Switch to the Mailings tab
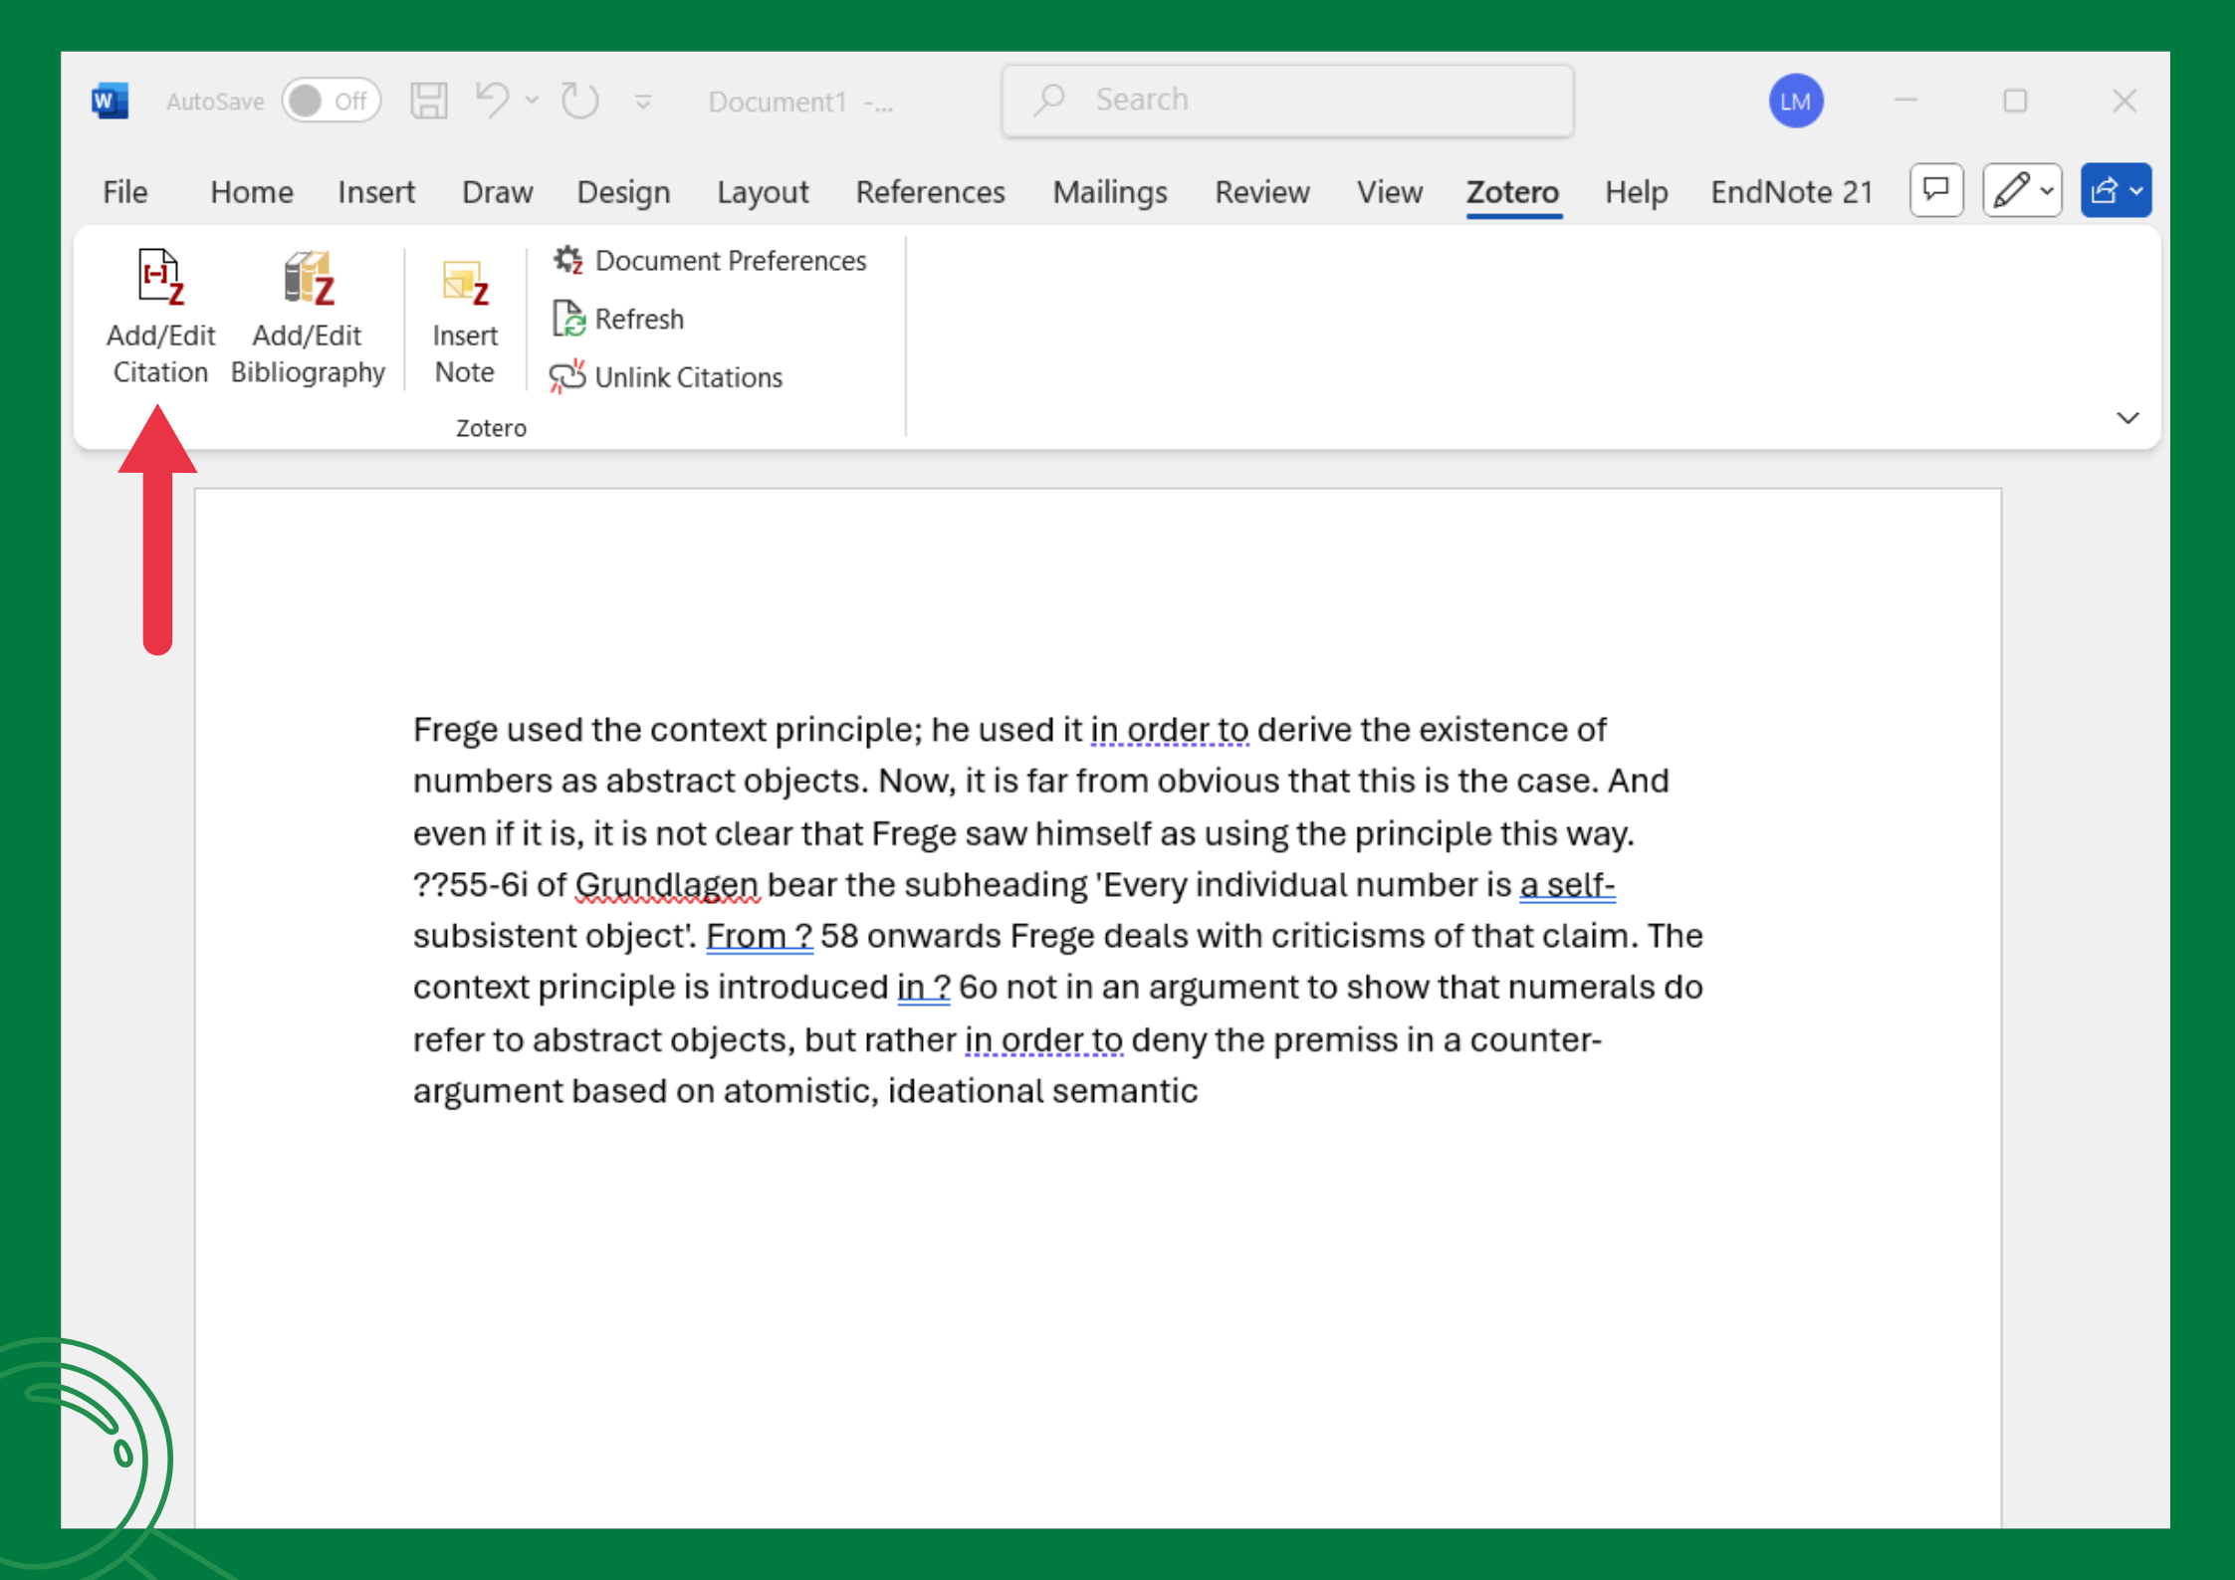 click(1110, 191)
